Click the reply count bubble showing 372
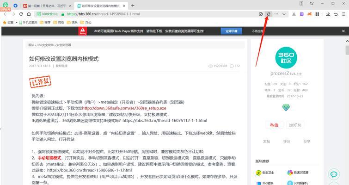 tap(235, 66)
